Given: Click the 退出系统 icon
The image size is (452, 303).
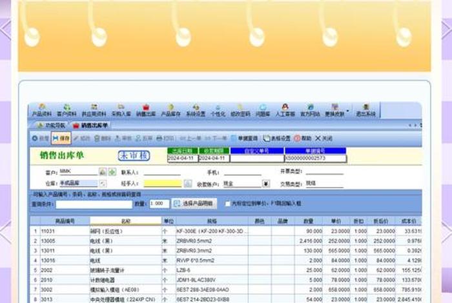Looking at the screenshot, I should coord(366,110).
